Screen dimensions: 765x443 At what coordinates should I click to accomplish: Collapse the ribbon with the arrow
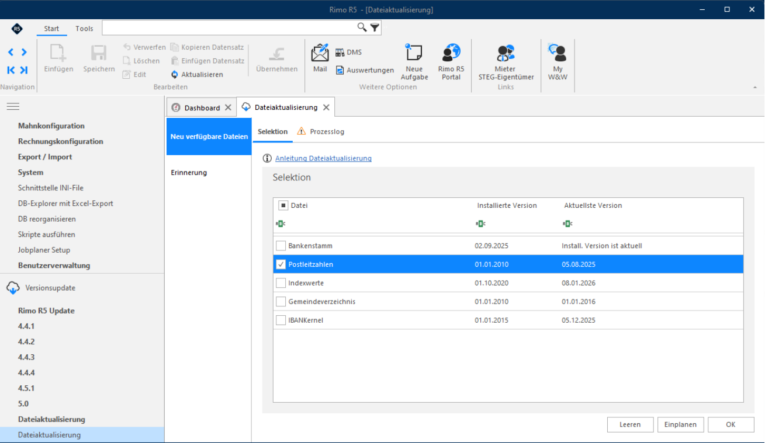click(x=754, y=87)
